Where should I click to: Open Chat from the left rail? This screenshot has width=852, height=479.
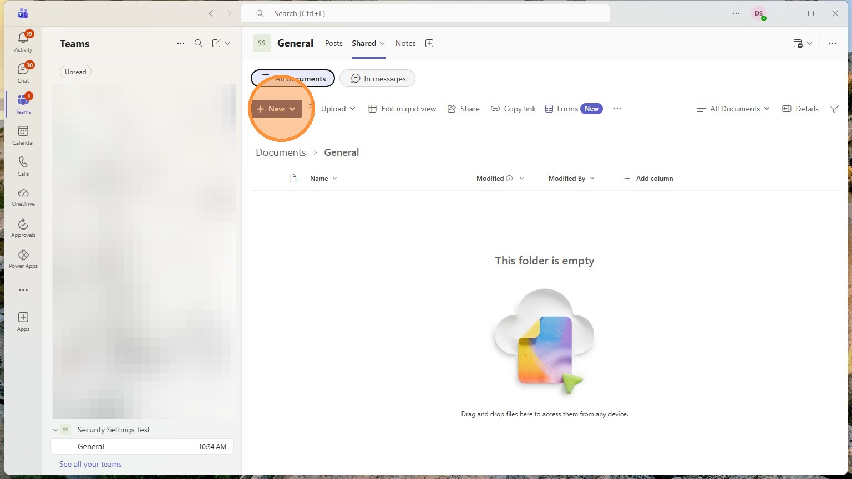pyautogui.click(x=23, y=73)
